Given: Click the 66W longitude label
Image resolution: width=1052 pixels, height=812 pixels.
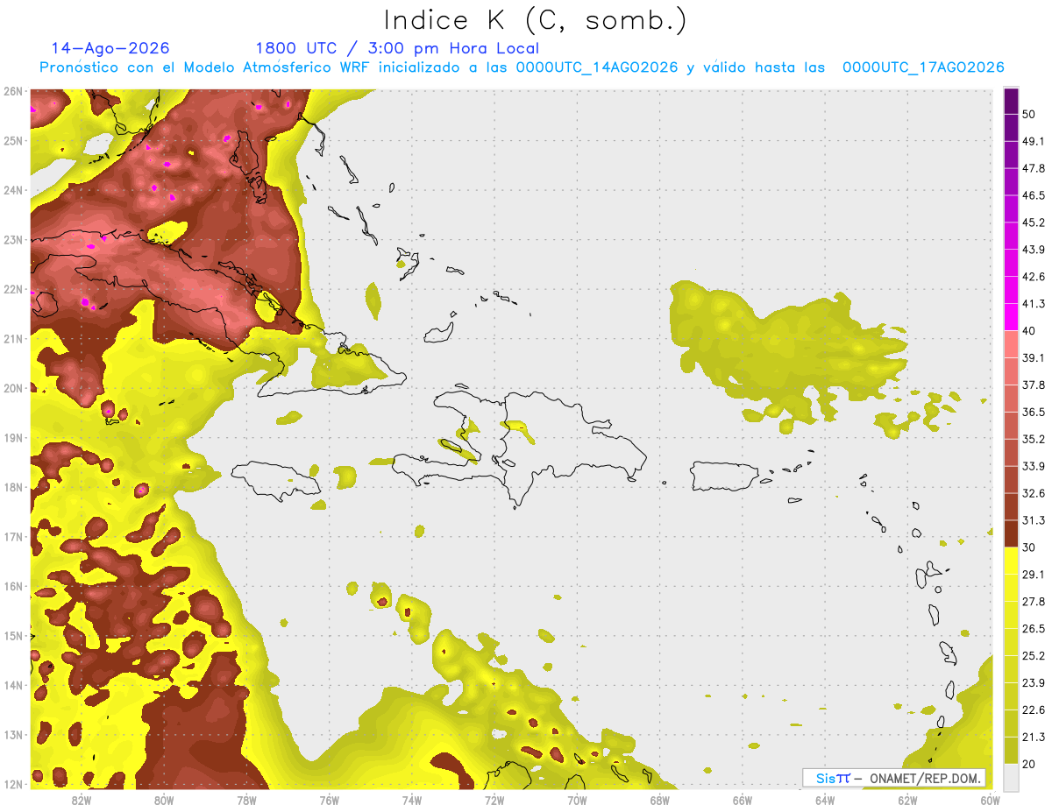Looking at the screenshot, I should coord(742,800).
